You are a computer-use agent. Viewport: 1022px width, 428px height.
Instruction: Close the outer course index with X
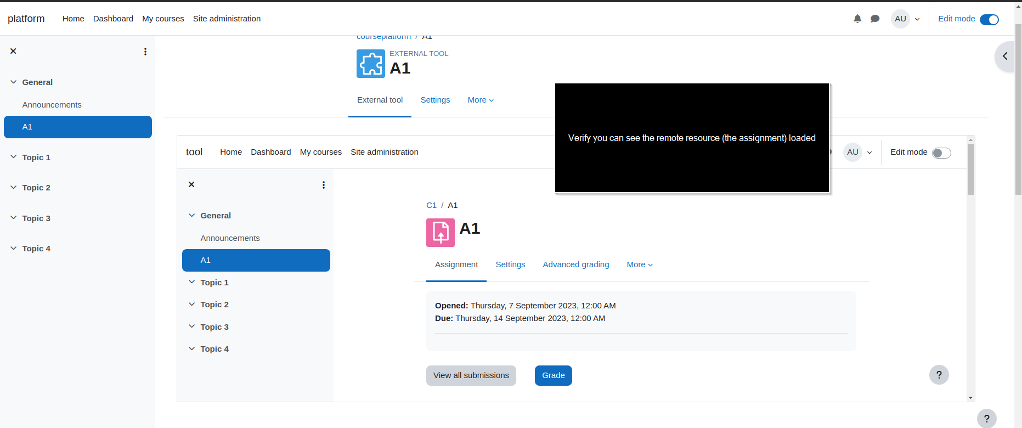tap(13, 51)
